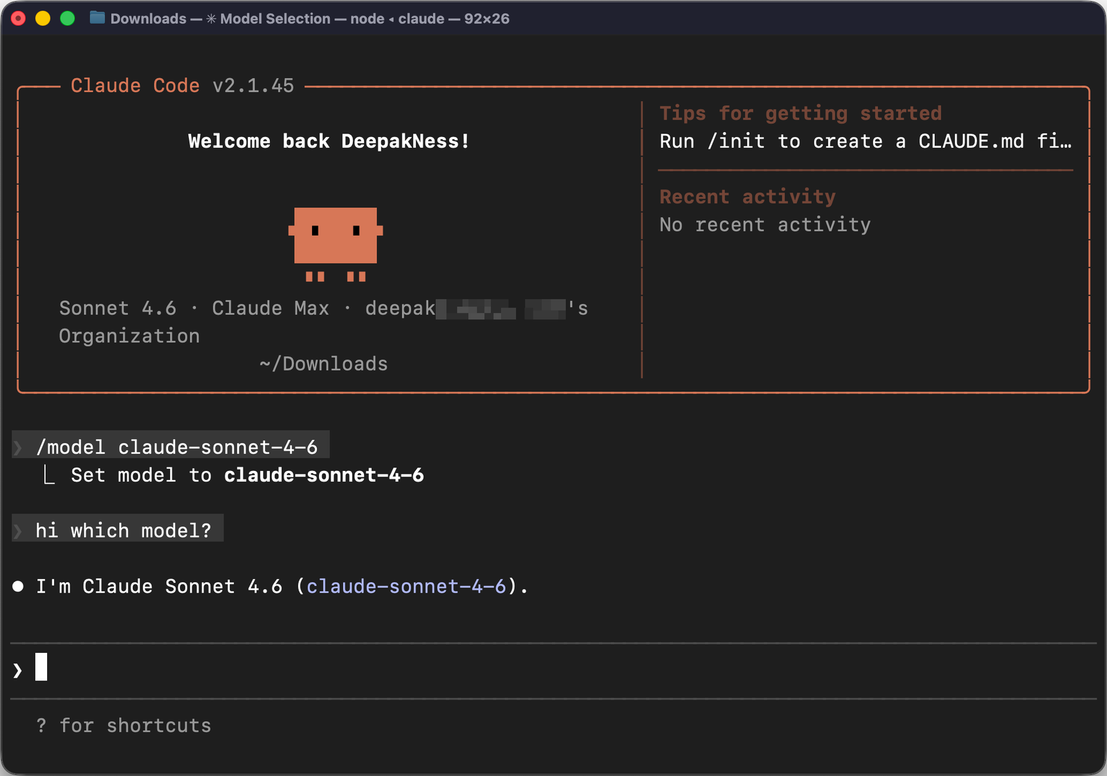
Task: Minimize the terminal with the yellow button
Action: 42,18
